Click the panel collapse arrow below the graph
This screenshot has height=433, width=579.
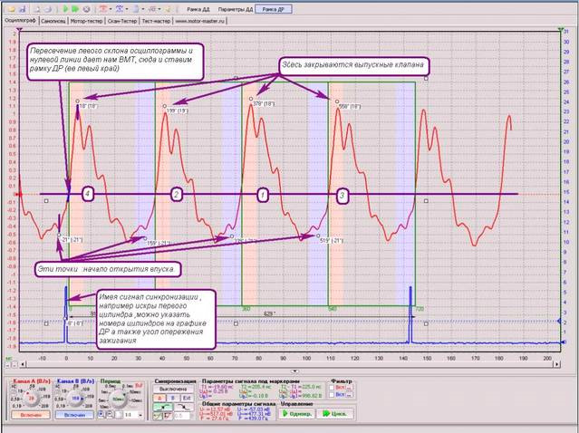[x=294, y=371]
